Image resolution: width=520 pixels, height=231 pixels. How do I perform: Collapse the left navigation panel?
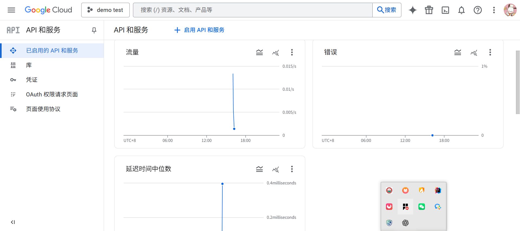coord(13,222)
